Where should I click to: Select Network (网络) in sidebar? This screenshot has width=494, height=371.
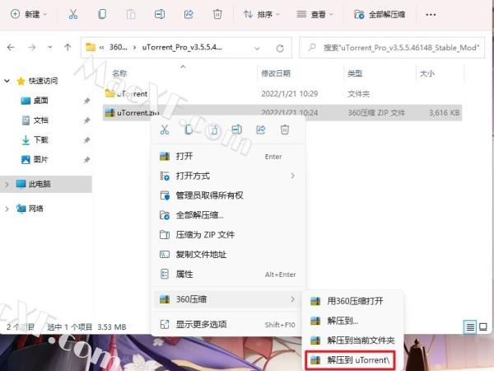click(30, 209)
